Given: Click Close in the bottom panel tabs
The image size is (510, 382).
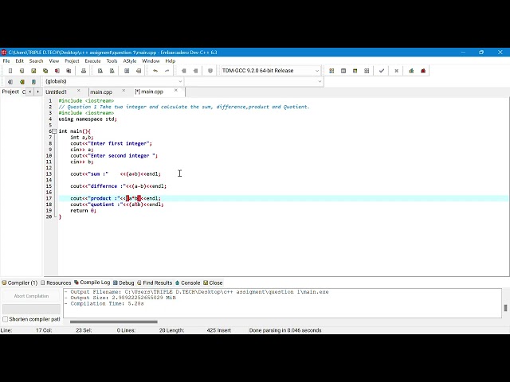Looking at the screenshot, I should click(213, 283).
